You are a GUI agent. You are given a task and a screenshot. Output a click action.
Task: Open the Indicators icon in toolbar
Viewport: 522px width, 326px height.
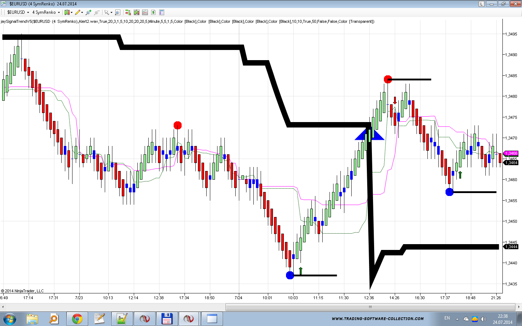pos(137,12)
